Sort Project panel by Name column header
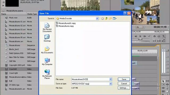Viewport: 170px width, 95px height. click(x=14, y=14)
